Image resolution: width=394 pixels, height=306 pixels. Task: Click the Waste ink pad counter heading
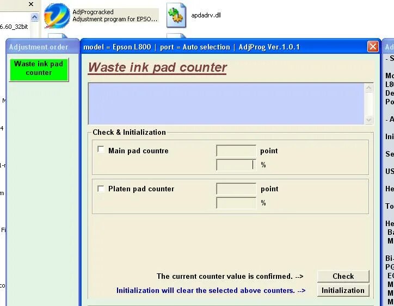157,67
